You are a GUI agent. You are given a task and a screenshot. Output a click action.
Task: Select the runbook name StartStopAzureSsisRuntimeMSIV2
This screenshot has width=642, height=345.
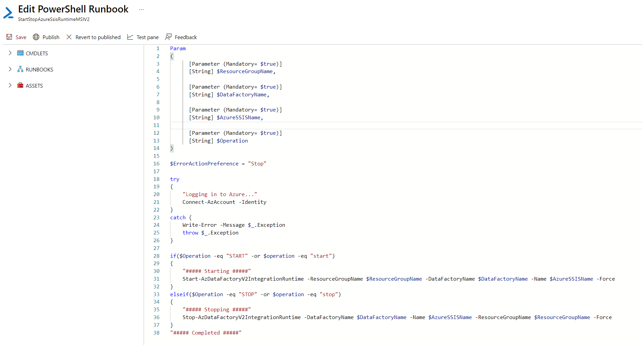pos(54,20)
